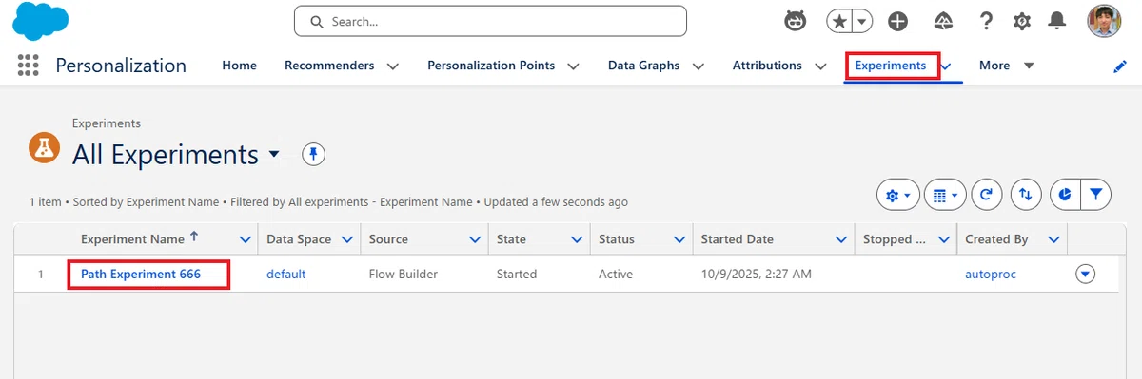Open the default data space link

tap(285, 274)
